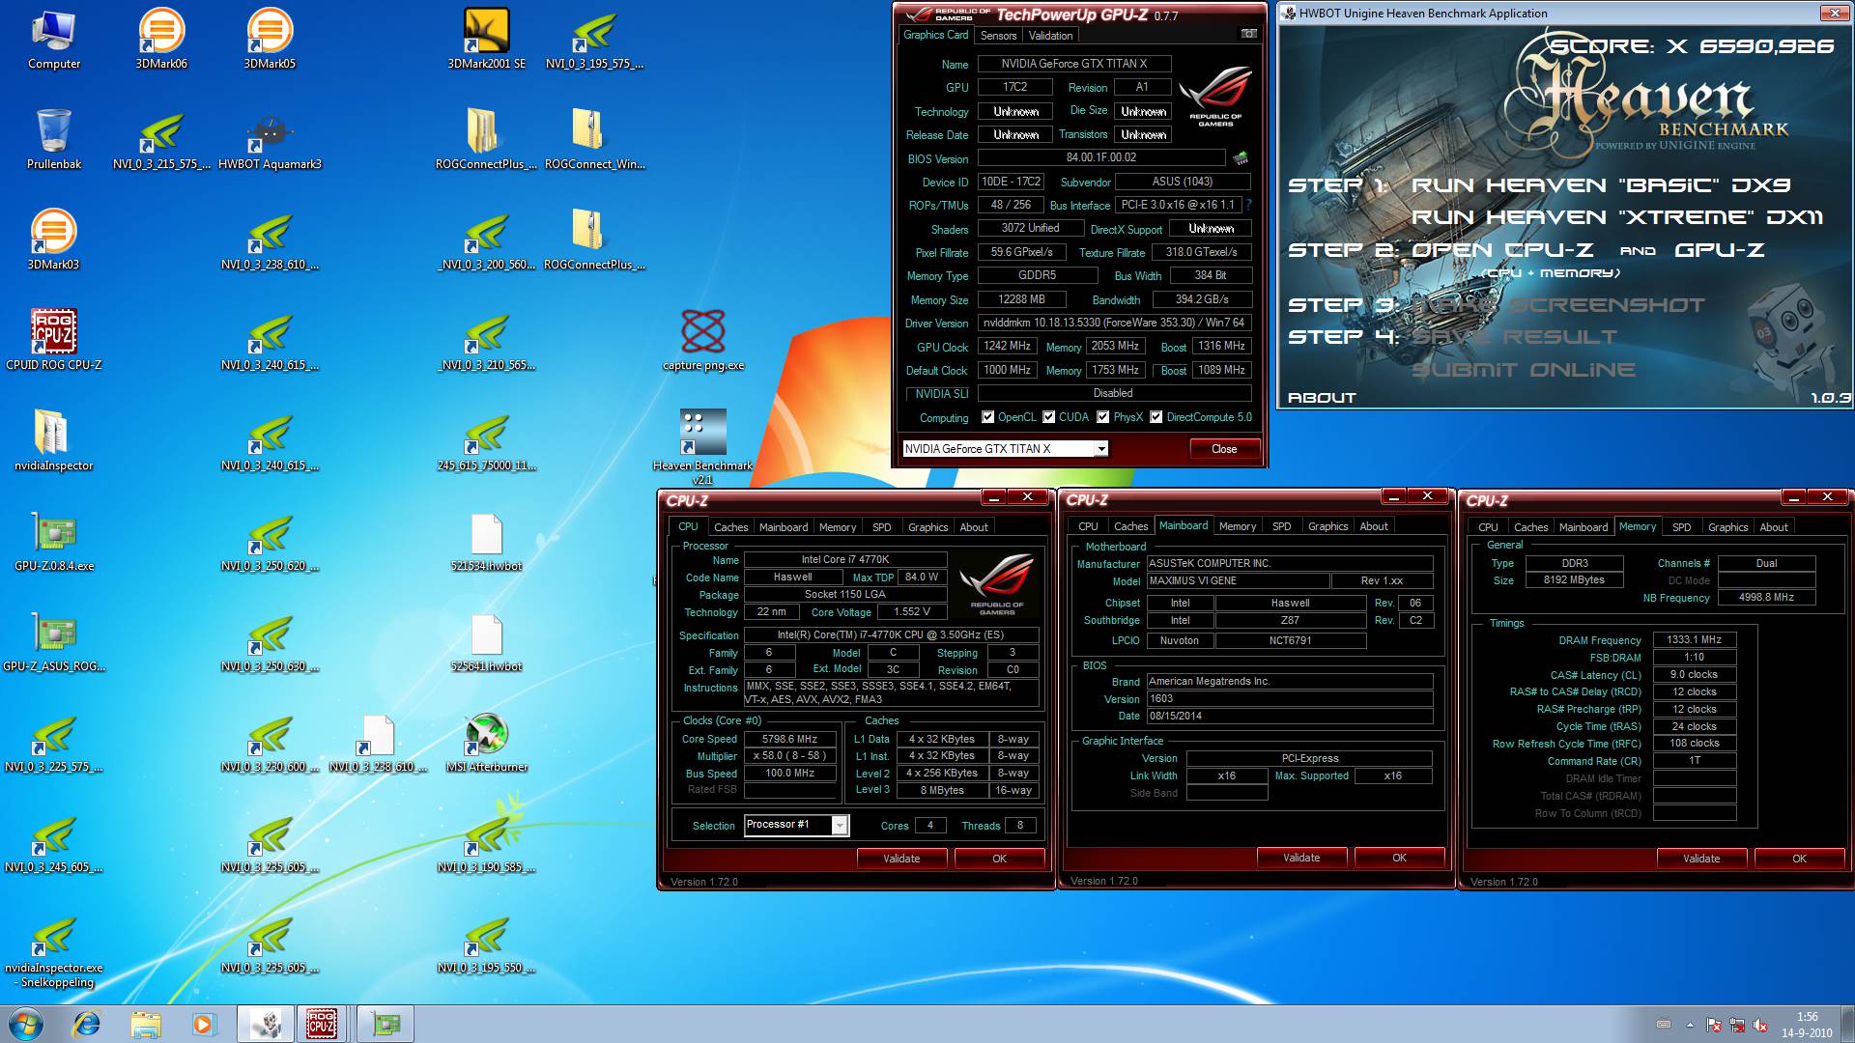Open About tab in right CPU-Z window
Viewport: 1855px width, 1043px height.
tap(1773, 527)
